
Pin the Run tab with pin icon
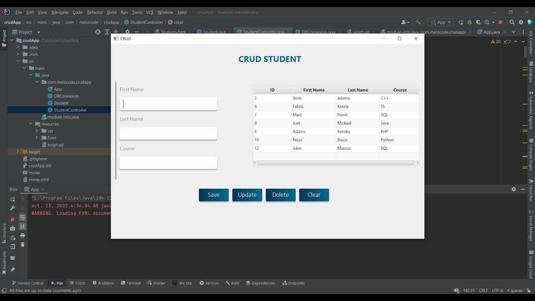point(13,270)
